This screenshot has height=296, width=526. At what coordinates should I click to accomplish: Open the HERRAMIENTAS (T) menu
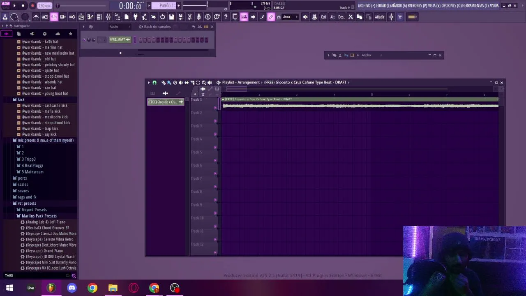pyautogui.click(x=475, y=6)
